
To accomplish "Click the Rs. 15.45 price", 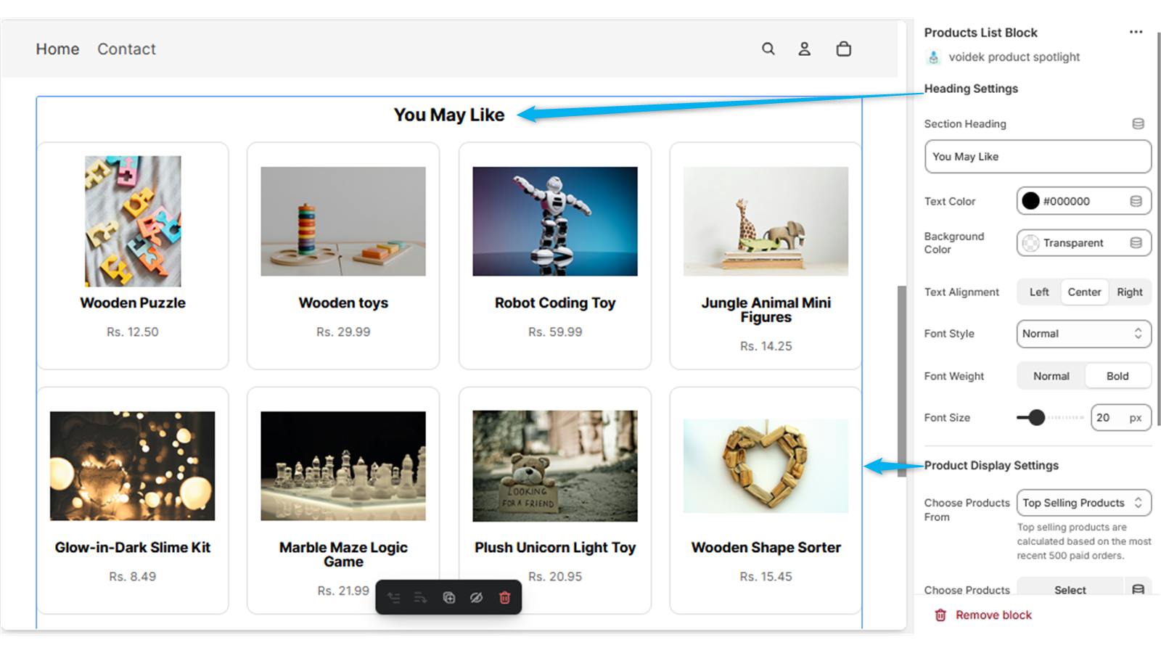I will [x=766, y=576].
